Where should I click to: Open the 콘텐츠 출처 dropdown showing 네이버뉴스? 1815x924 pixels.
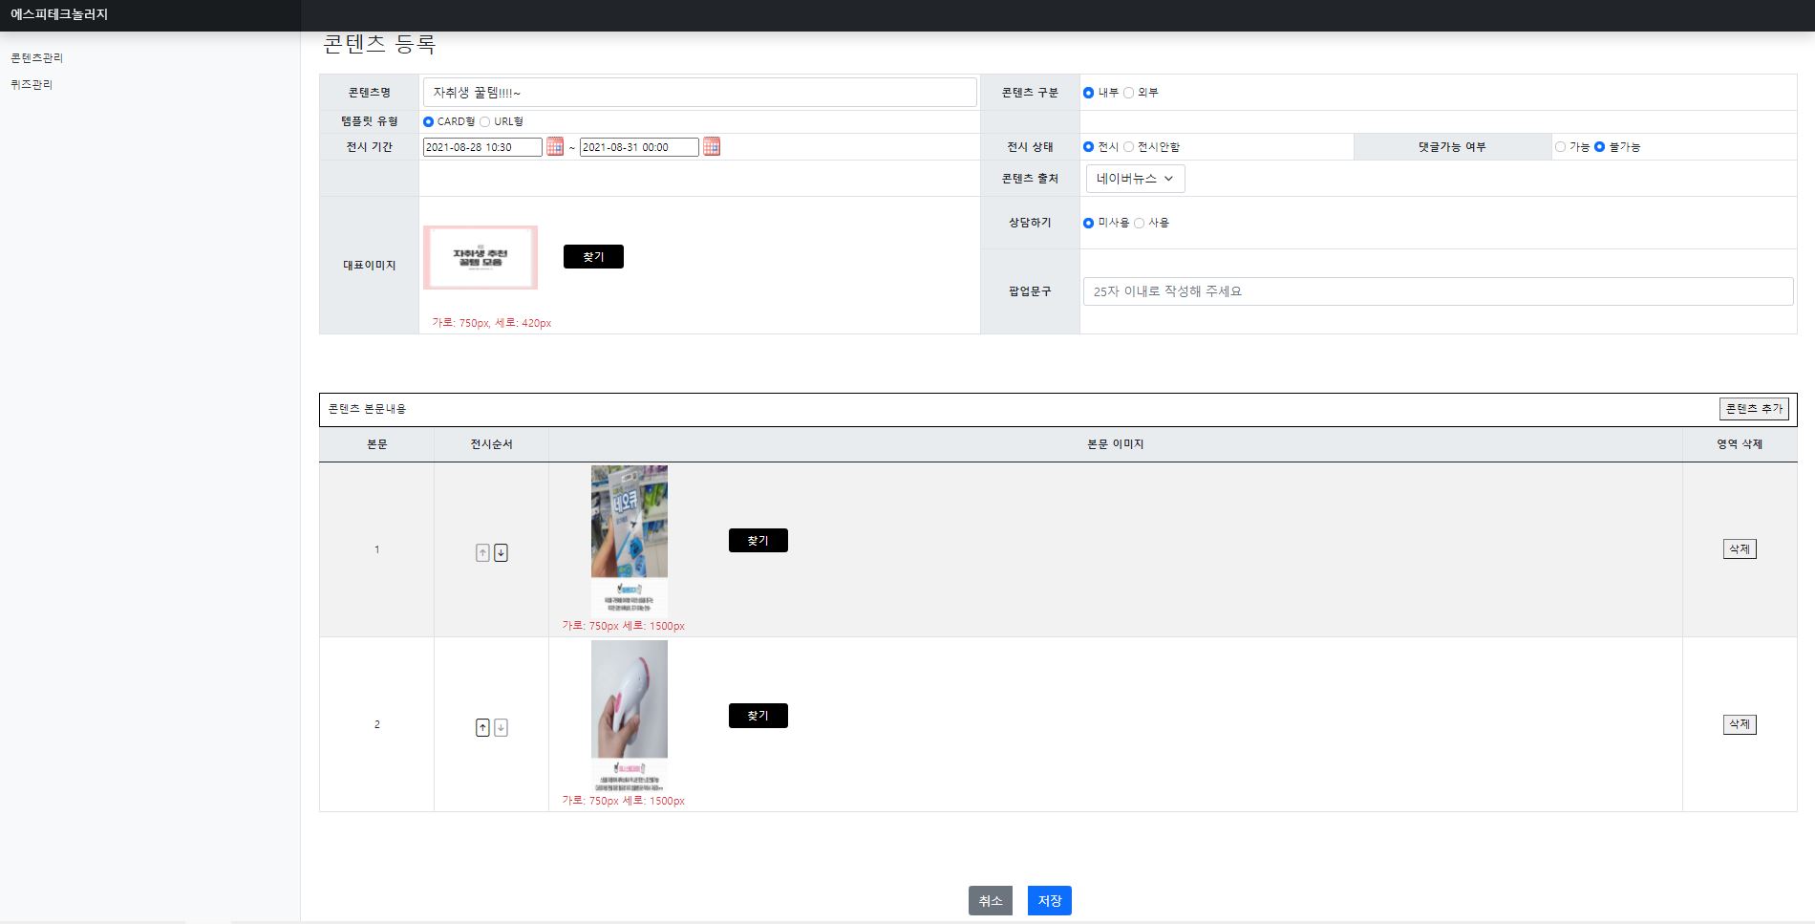point(1135,179)
